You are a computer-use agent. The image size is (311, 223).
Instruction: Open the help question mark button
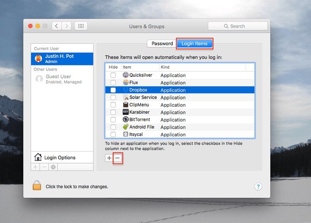click(x=258, y=187)
